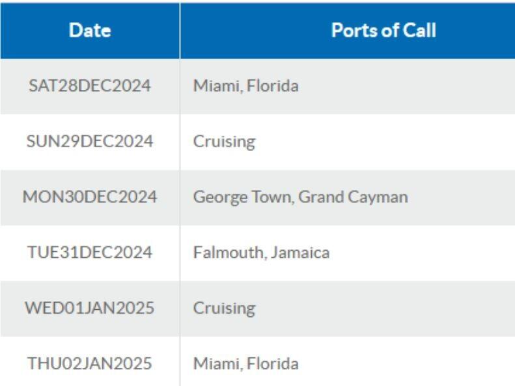Select the SUN29DEC2024 date cell
The width and height of the screenshot is (515, 386).
pos(90,142)
